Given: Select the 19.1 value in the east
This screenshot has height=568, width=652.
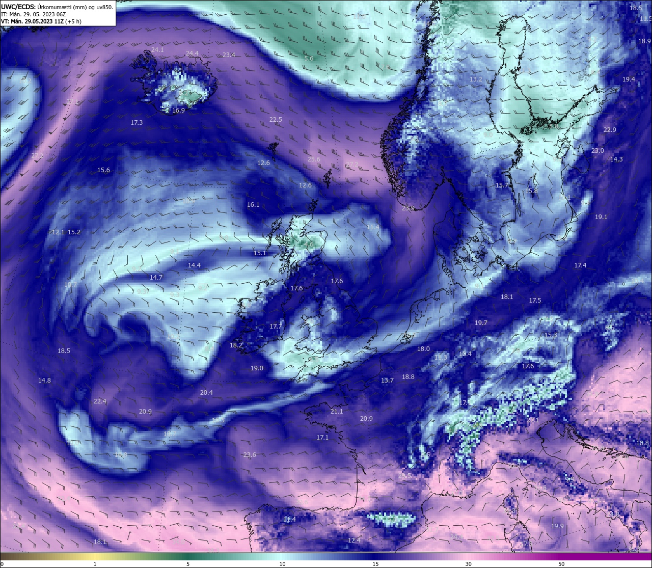Looking at the screenshot, I should click(601, 217).
